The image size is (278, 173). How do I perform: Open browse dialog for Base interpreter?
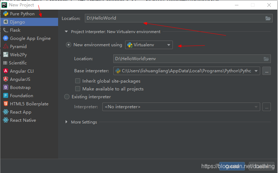point(267,71)
